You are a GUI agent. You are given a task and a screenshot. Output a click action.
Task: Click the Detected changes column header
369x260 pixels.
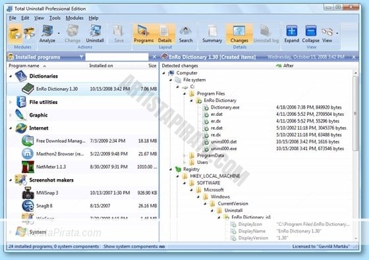coord(217,66)
